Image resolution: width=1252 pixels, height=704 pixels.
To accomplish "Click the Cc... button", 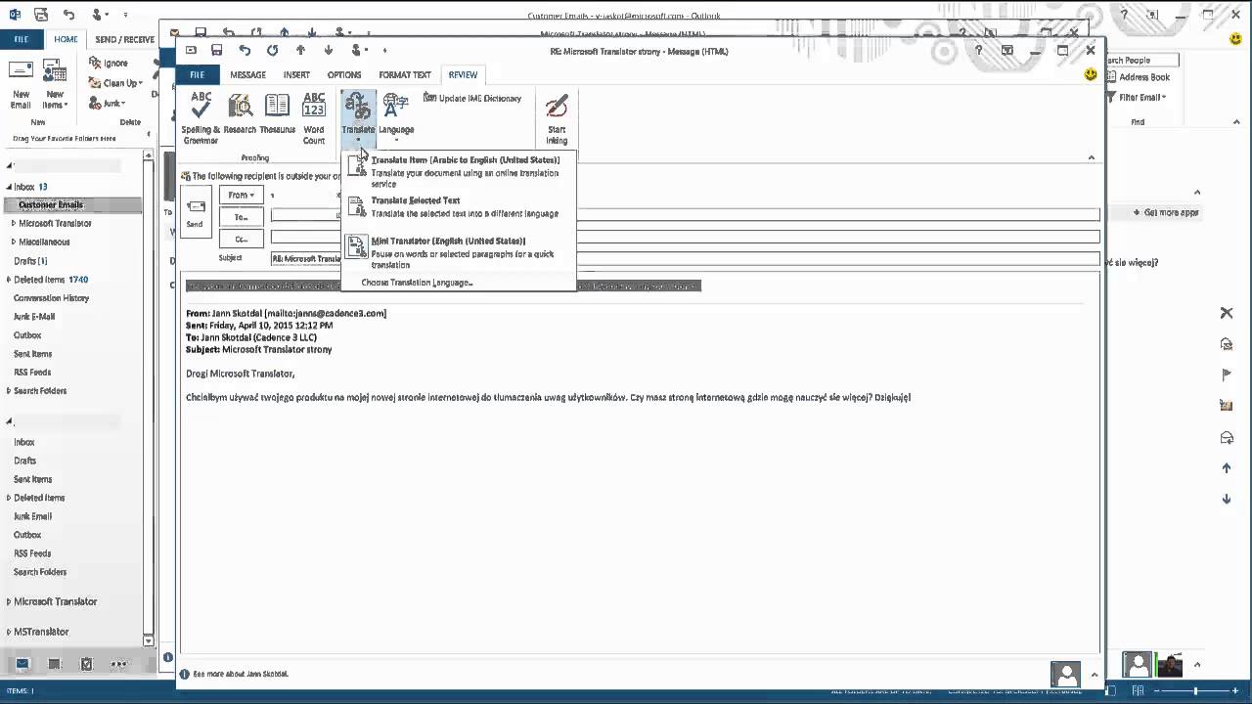I will pos(241,239).
